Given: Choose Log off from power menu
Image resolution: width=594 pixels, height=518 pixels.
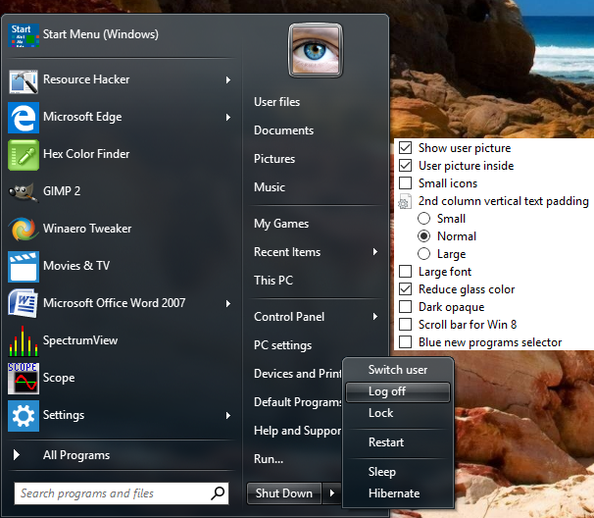Looking at the screenshot, I should click(387, 391).
